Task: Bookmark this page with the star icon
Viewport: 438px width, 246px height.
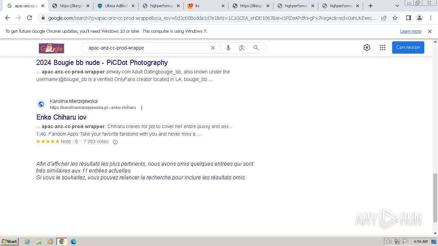Action: (395, 18)
